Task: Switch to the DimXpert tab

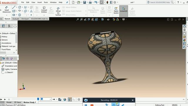Action: click(x=25, y=19)
